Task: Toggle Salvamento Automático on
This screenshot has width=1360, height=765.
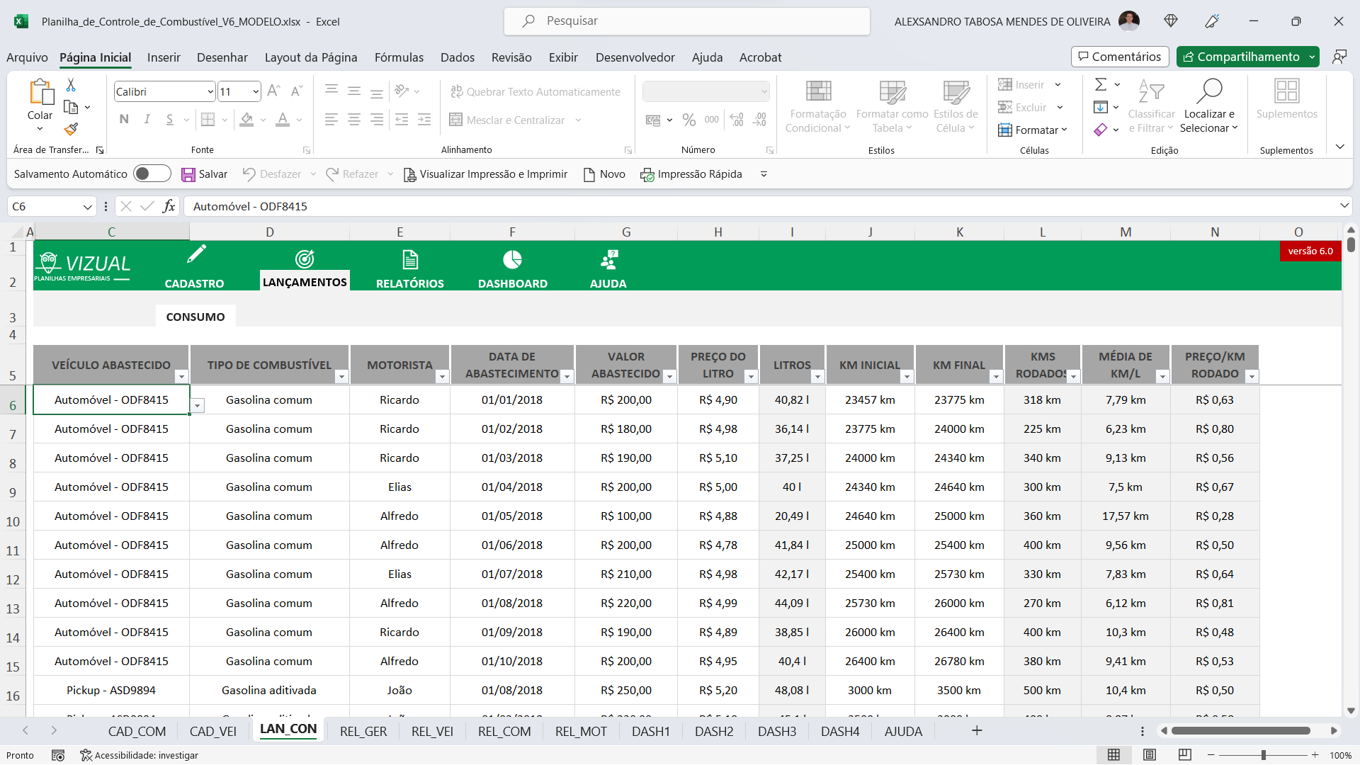Action: [152, 174]
